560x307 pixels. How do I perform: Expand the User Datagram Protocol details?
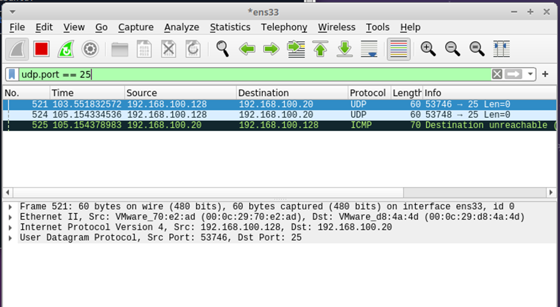point(10,238)
